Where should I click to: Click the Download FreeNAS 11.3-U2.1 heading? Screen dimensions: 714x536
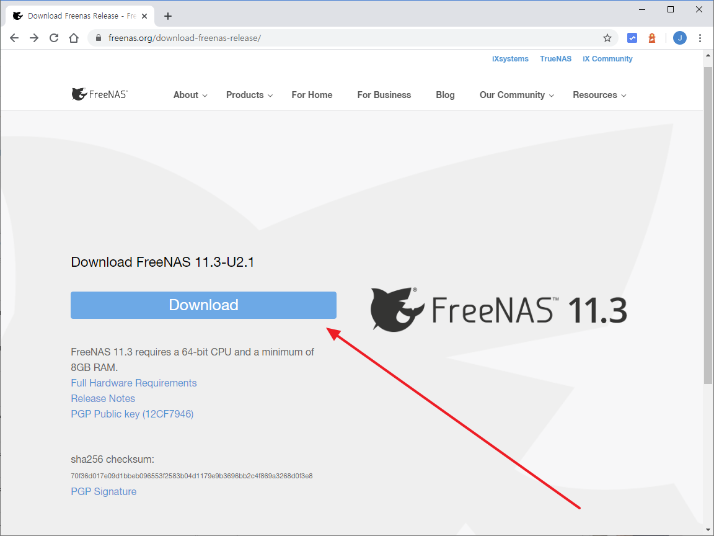tap(162, 262)
